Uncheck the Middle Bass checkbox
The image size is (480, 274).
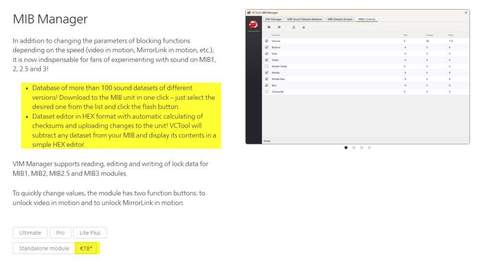pos(266,79)
